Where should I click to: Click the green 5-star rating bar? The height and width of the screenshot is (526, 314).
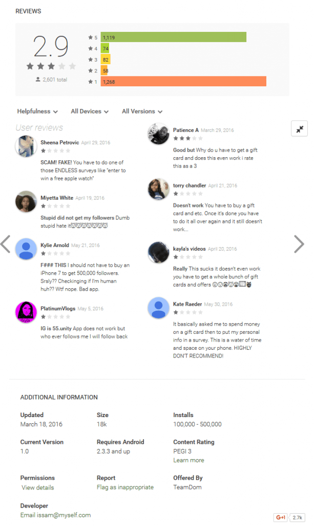(174, 37)
